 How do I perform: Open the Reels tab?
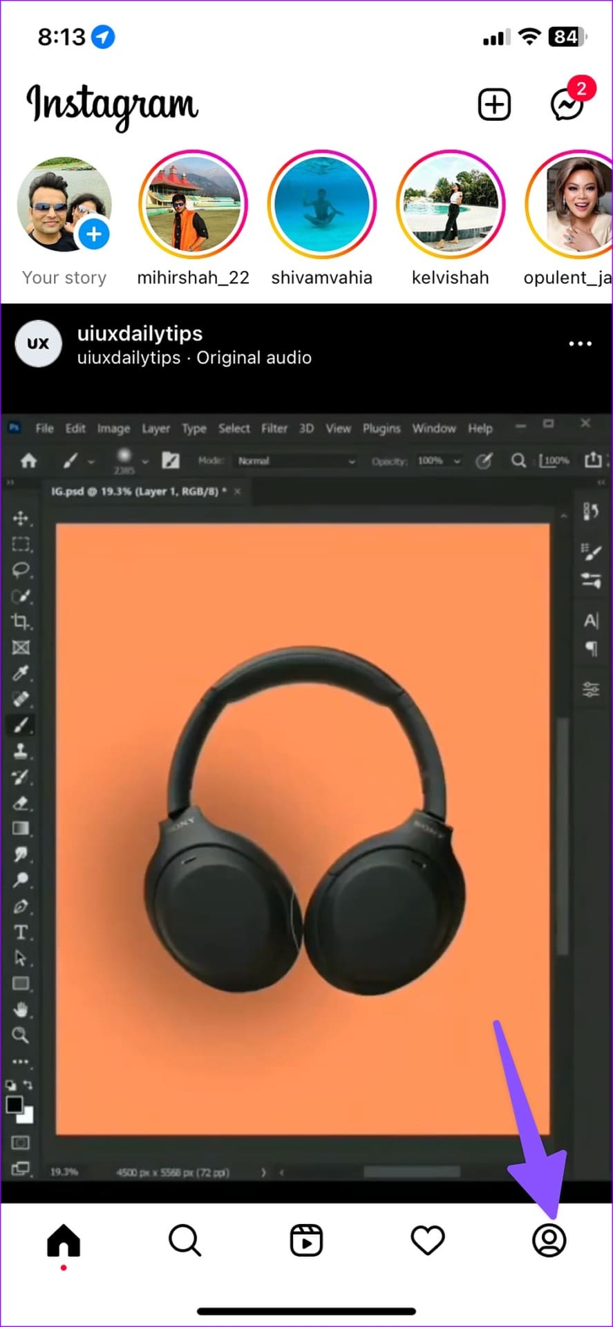(306, 1241)
